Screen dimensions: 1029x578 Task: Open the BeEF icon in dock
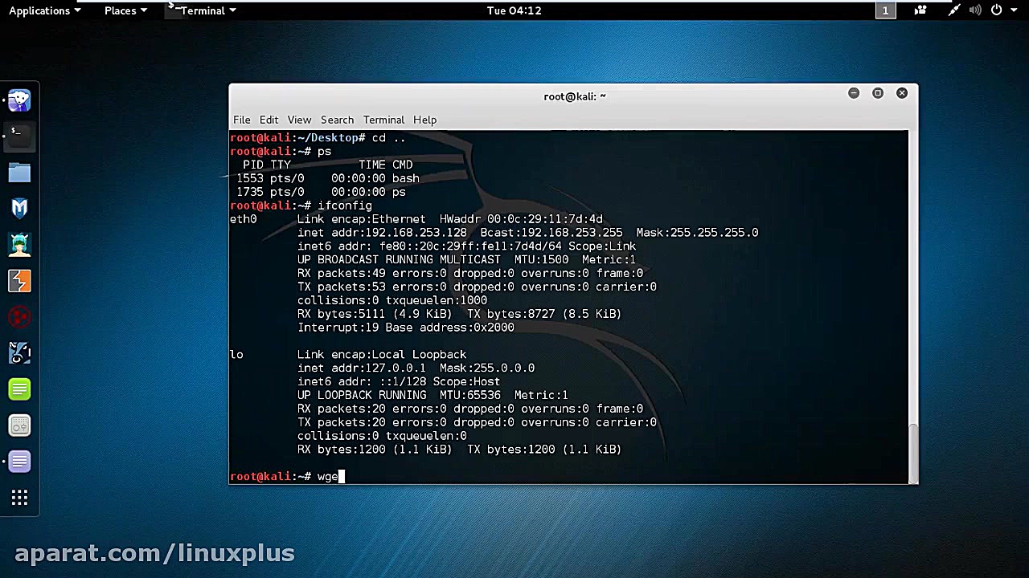pyautogui.click(x=19, y=353)
